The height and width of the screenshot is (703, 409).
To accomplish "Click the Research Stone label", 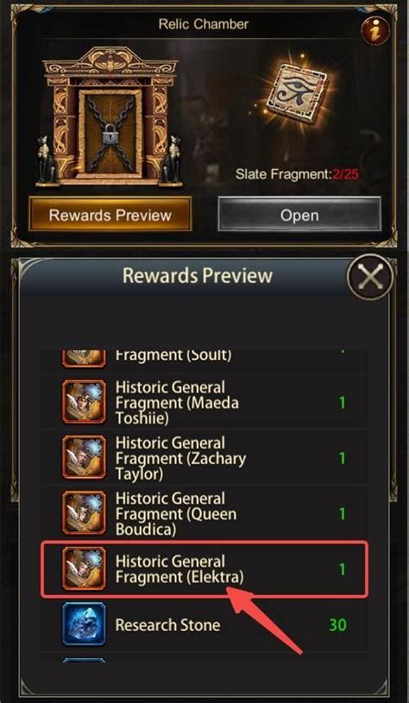I will (x=167, y=625).
